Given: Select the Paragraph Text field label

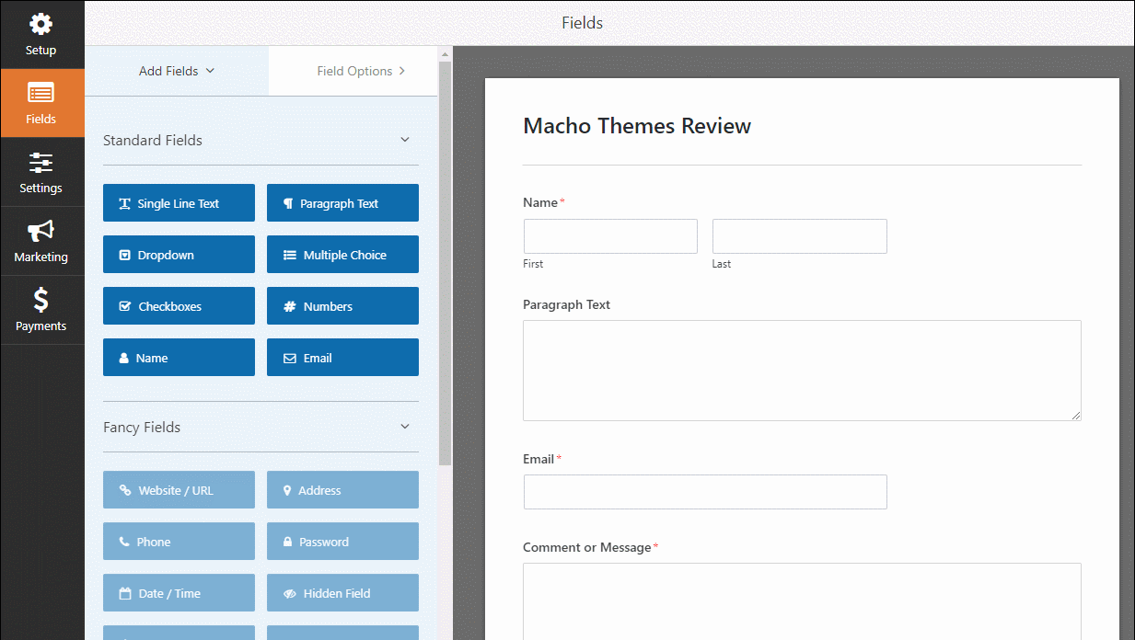Looking at the screenshot, I should [566, 304].
